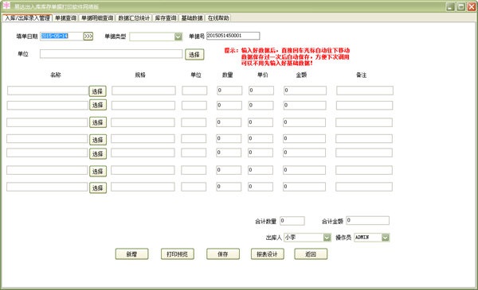This screenshot has width=478, height=290.
Task: Click the 返回 button
Action: click(311, 254)
